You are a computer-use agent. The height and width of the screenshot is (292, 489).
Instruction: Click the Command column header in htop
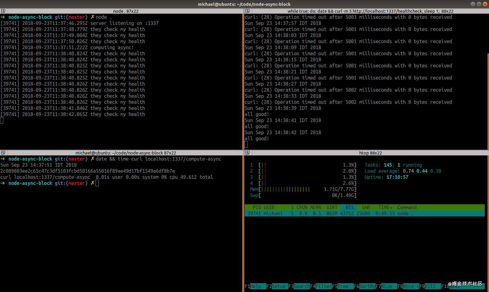(407, 207)
